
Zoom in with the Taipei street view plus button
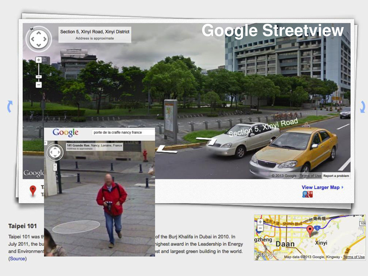tap(39, 60)
